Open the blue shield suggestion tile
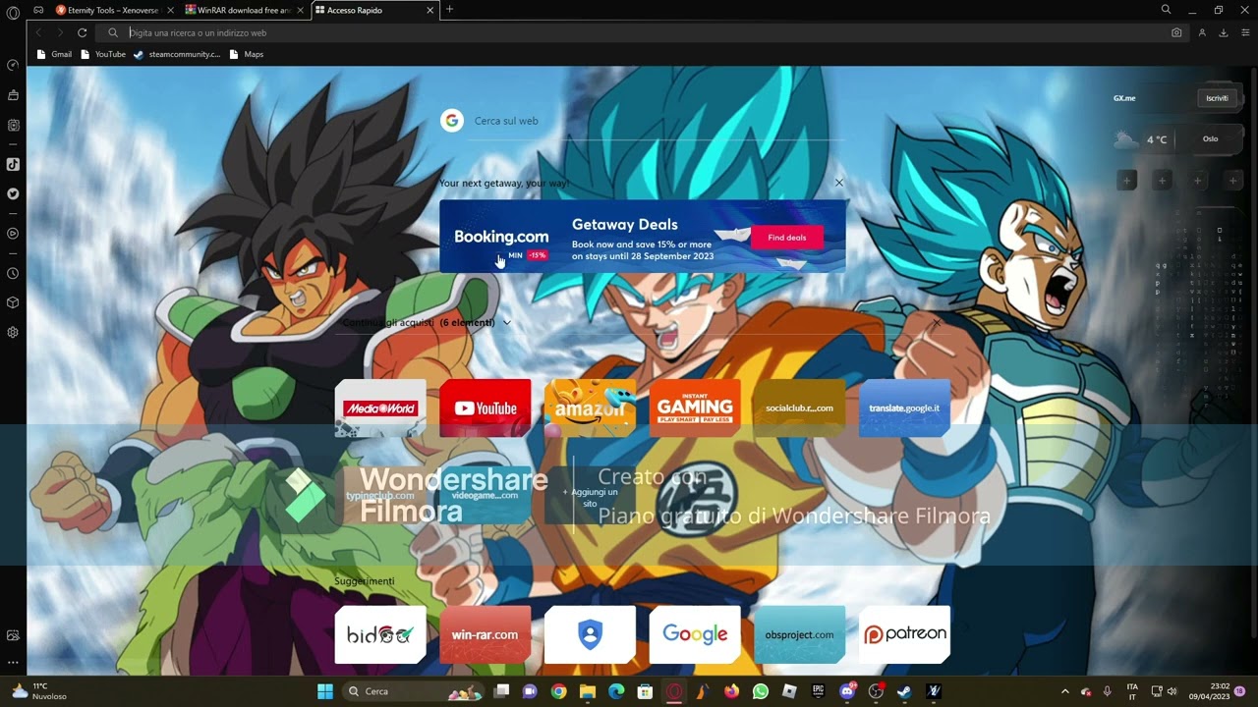This screenshot has height=707, width=1258. click(590, 634)
